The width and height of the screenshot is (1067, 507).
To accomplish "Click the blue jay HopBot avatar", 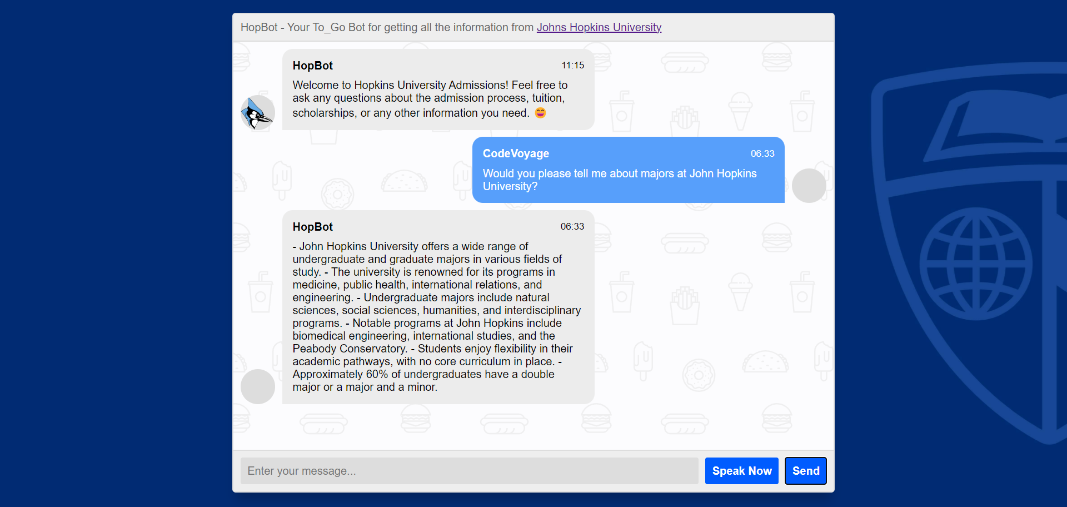I will click(x=258, y=113).
